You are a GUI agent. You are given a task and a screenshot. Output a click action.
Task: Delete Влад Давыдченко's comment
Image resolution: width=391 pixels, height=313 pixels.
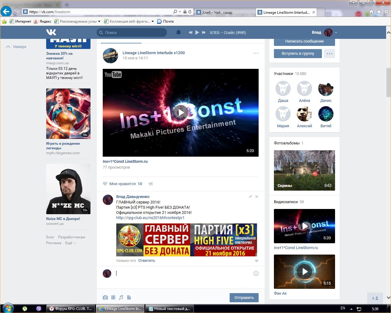(256, 196)
